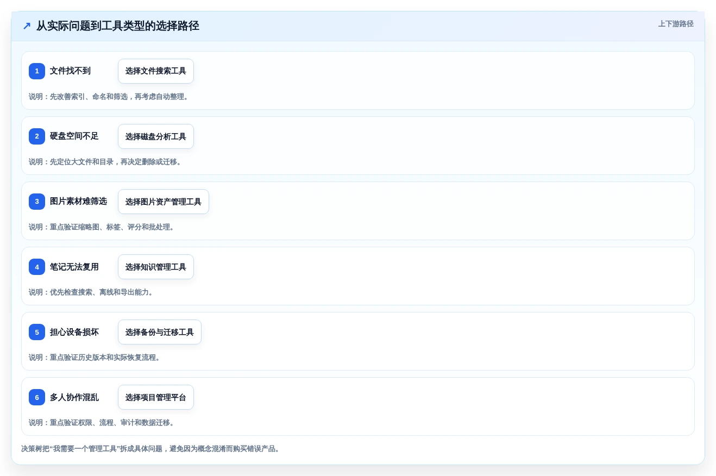Click the 多人协作混乱 problem title
Viewport: 716px width, 476px height.
click(x=74, y=397)
